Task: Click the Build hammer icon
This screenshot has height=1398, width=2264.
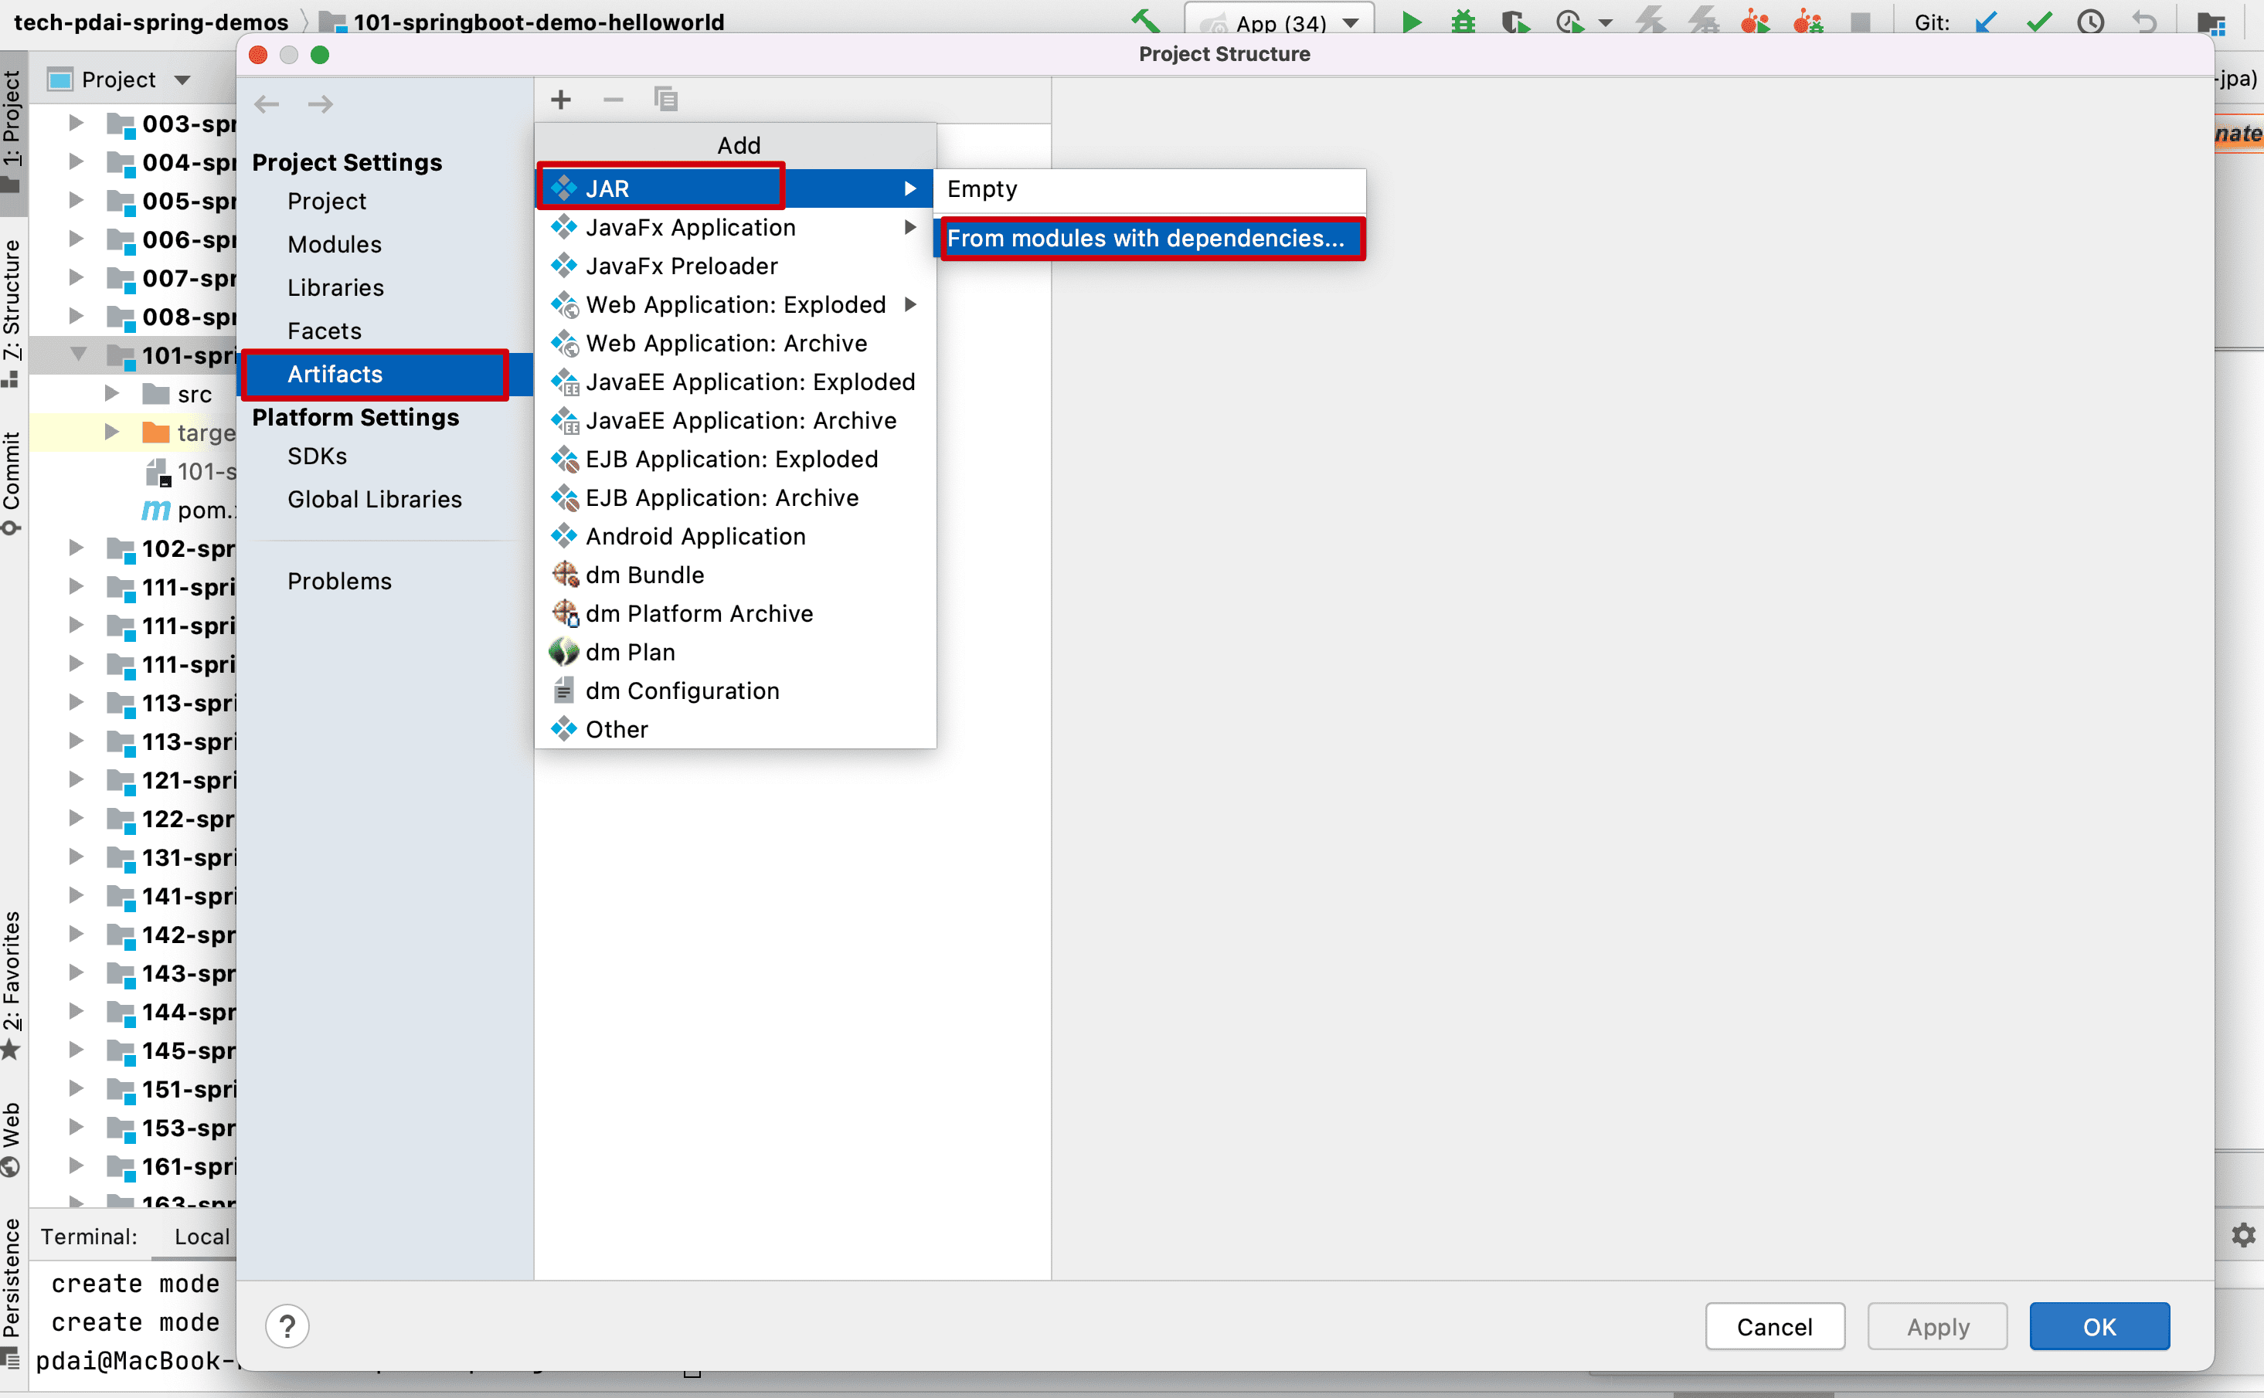Action: (1145, 20)
